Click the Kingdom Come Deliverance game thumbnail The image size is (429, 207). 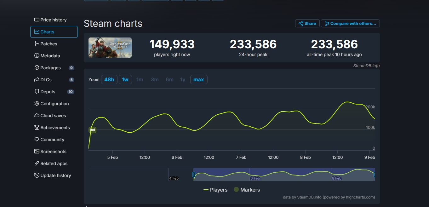[110, 48]
